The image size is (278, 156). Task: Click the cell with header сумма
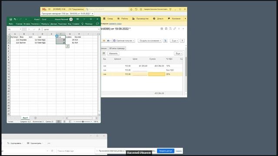click(x=70, y=37)
